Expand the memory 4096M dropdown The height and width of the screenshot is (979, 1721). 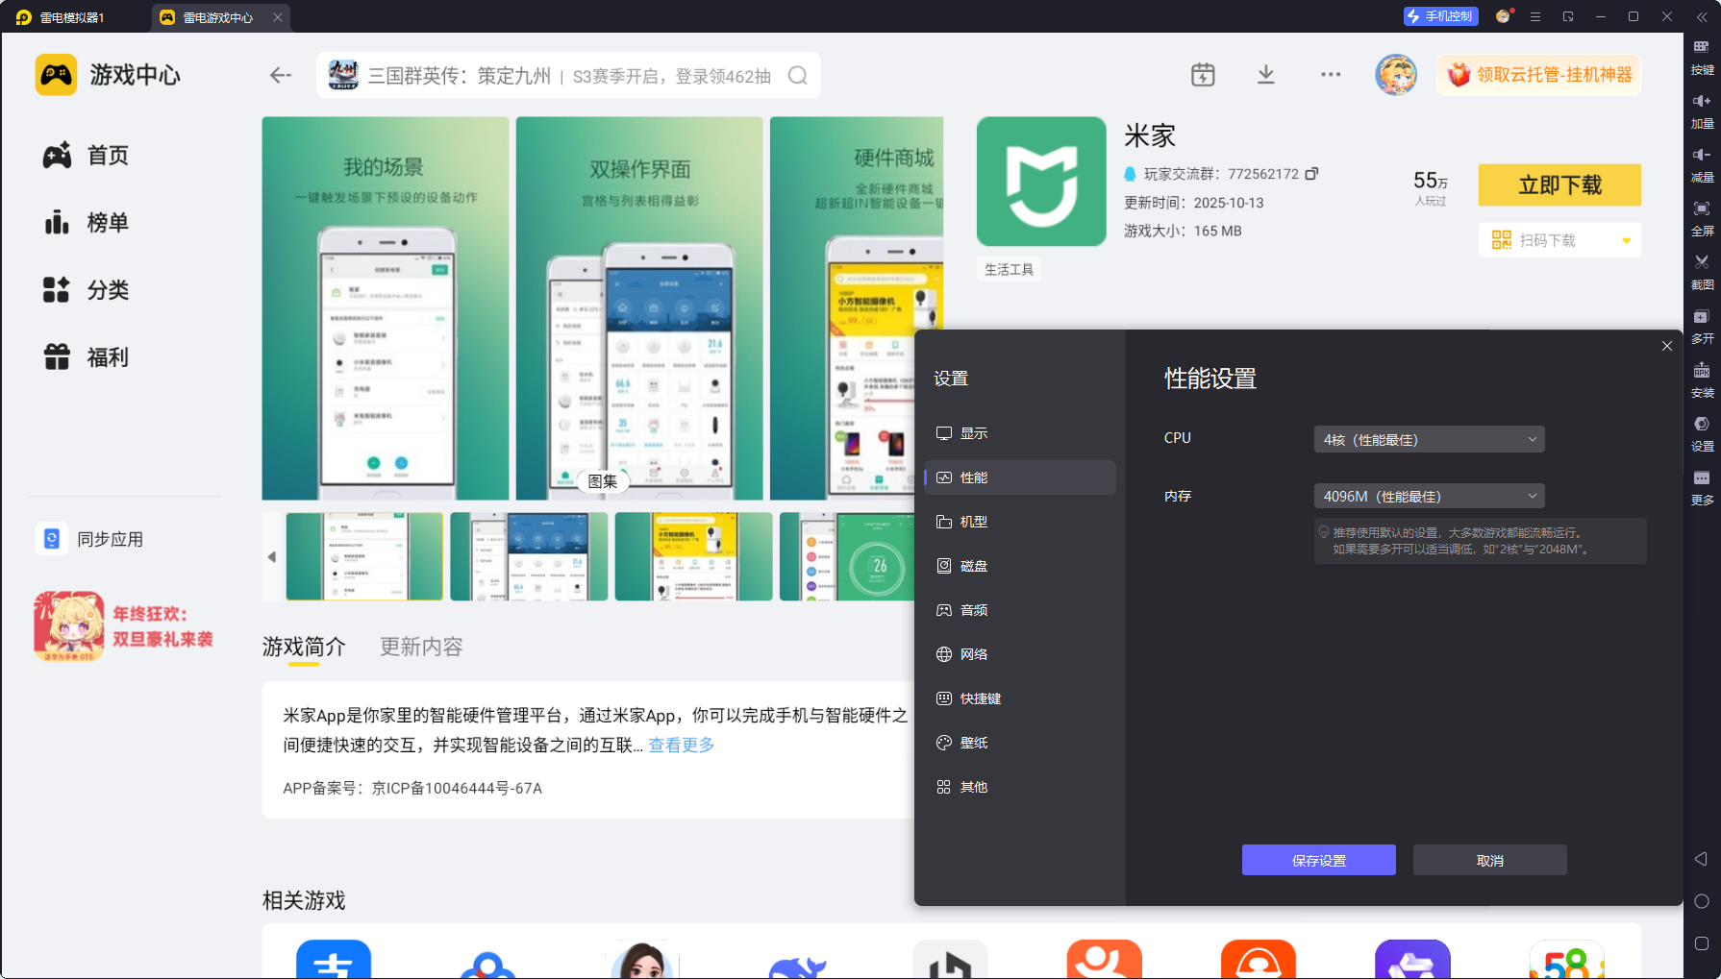(x=1429, y=496)
